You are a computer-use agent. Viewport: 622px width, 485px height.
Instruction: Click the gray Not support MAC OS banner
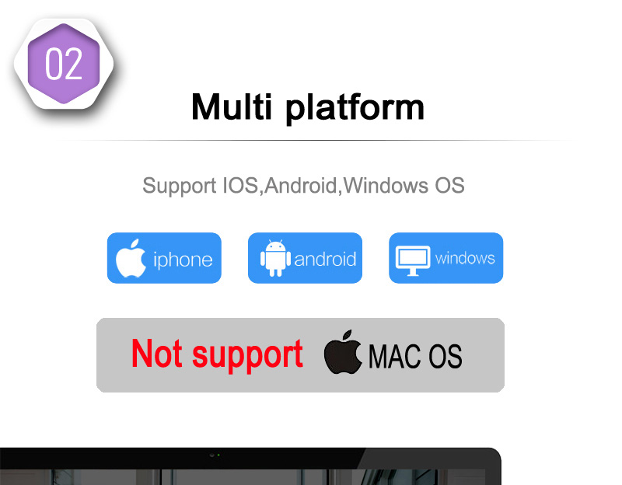(300, 355)
